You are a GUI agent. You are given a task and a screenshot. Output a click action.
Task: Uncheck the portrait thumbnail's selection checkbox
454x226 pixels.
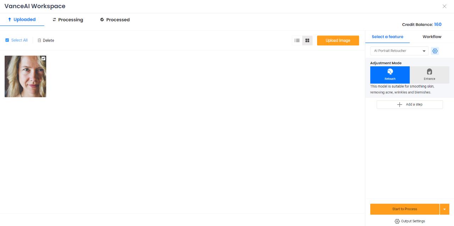pos(43,58)
